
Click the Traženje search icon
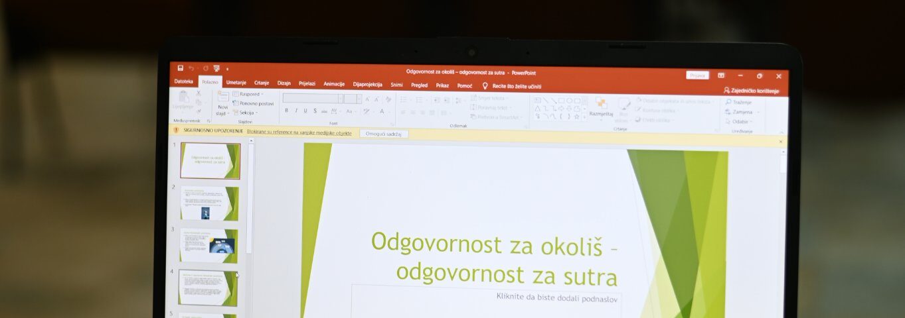pyautogui.click(x=728, y=102)
